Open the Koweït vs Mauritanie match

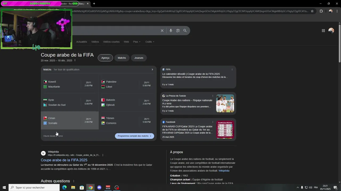pos(70,84)
